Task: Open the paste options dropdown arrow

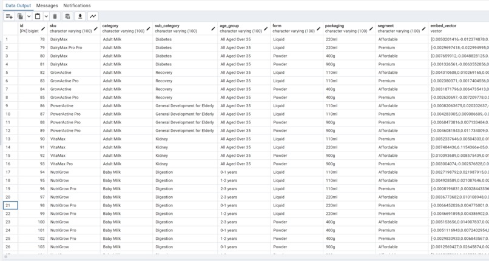Action: click(x=46, y=16)
